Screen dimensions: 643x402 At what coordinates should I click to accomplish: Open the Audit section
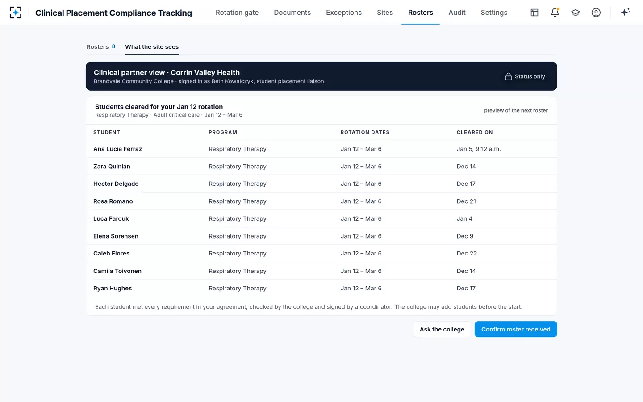(x=457, y=13)
